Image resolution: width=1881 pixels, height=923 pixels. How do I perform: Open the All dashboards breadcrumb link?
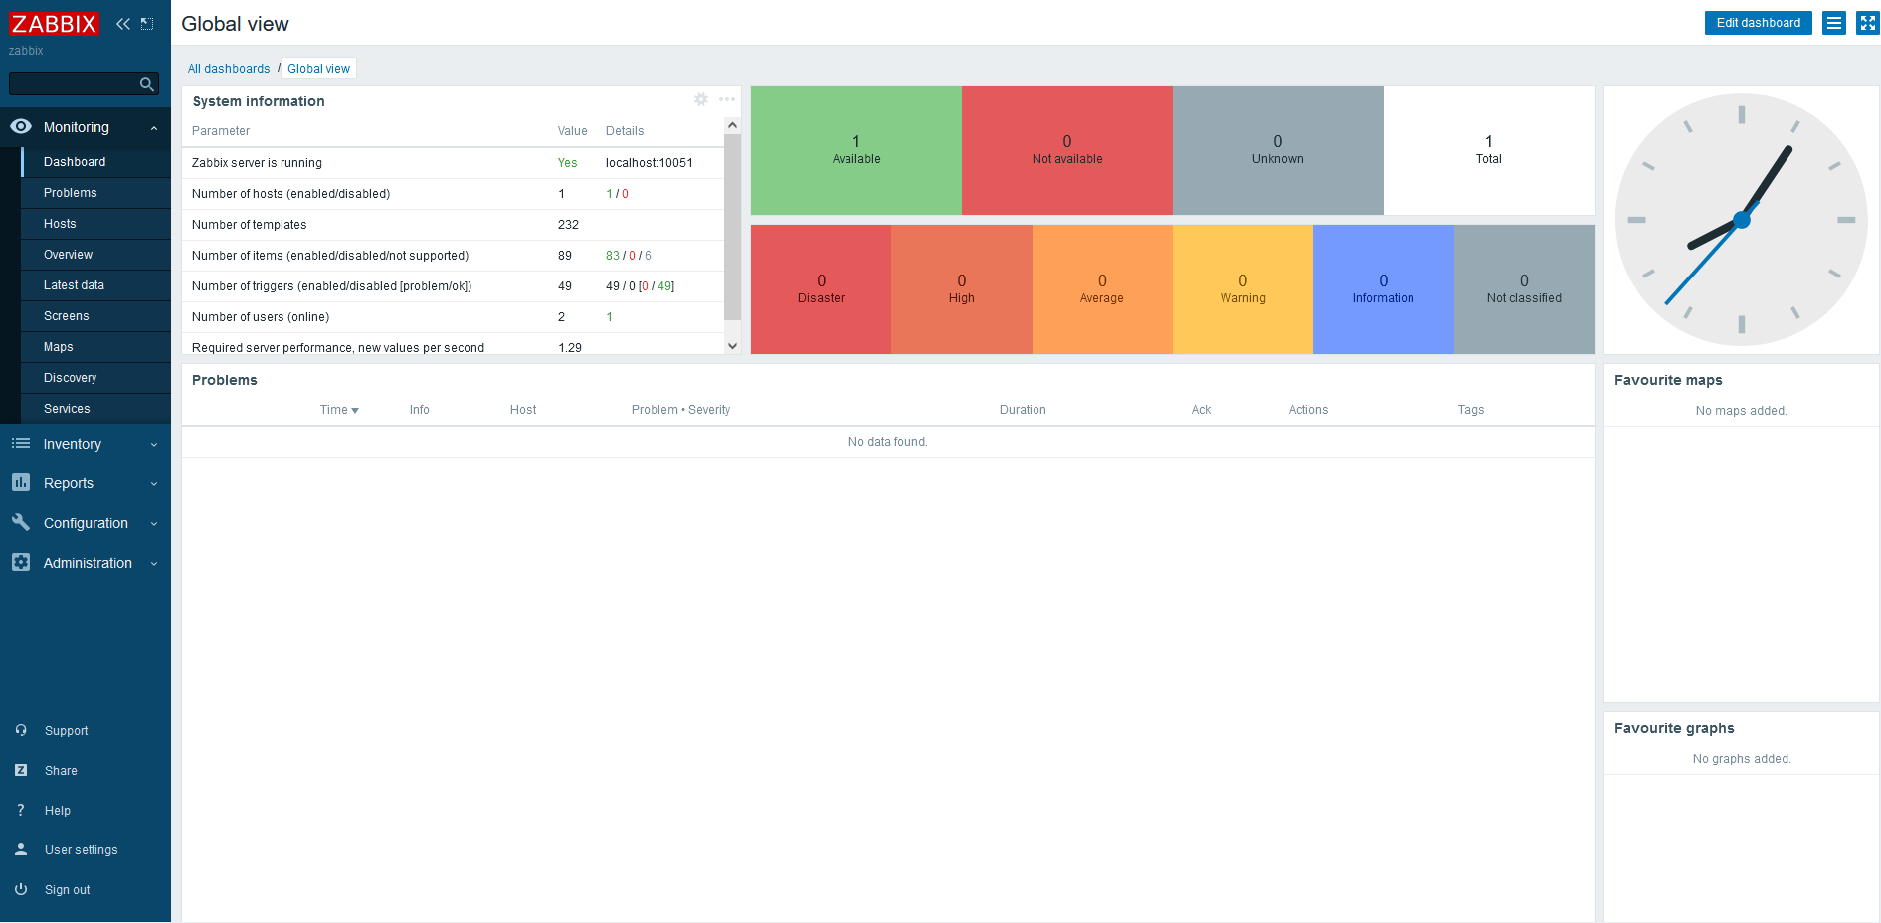coord(229,68)
